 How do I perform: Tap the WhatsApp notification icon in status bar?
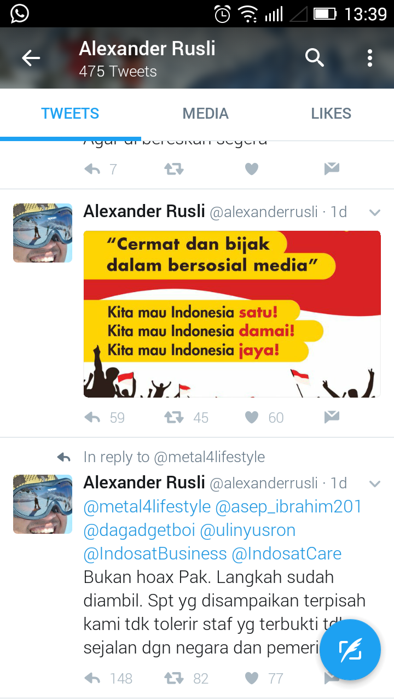pyautogui.click(x=20, y=14)
